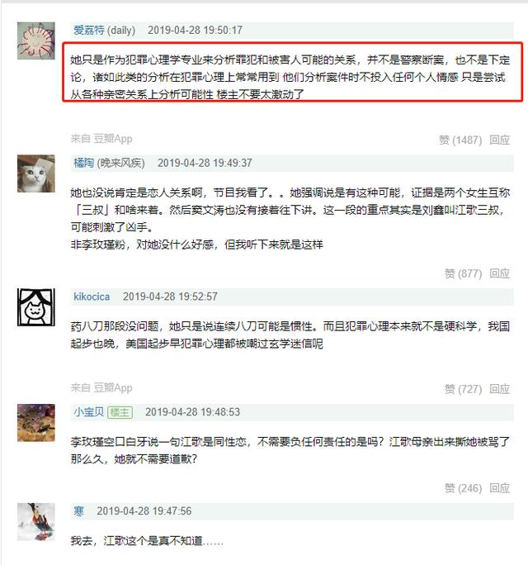Open 爱荔特's pink flower avatar
The height and width of the screenshot is (565, 528).
tap(36, 40)
